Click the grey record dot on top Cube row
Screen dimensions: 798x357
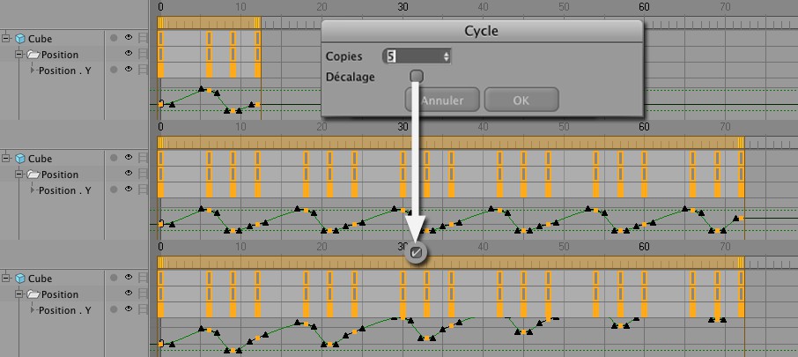[x=114, y=39]
